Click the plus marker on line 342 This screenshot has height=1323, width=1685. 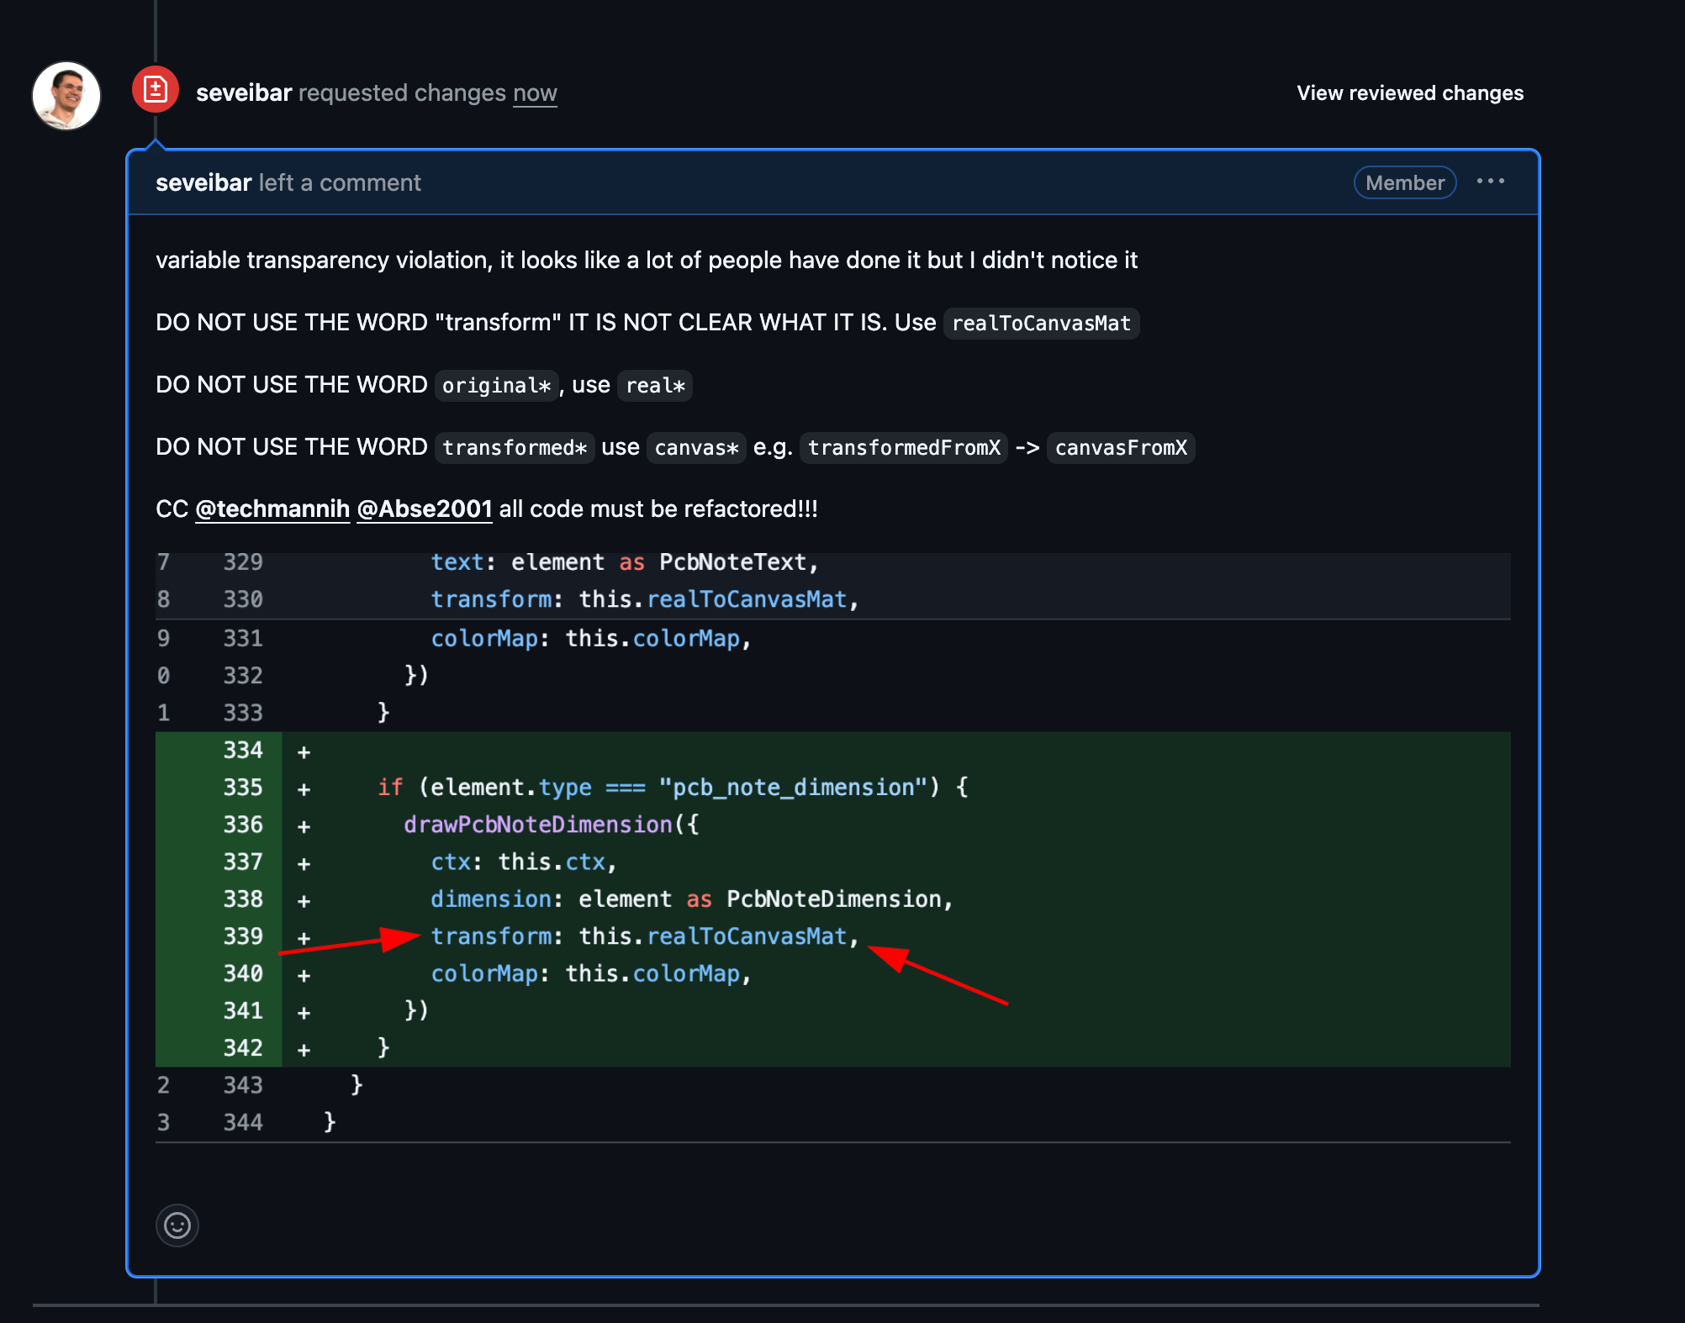pos(304,1050)
